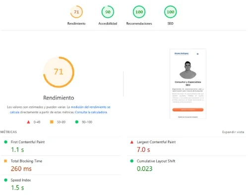Select the Accesibilidad label under the gauge
Image resolution: width=248 pixels, height=195 pixels.
pos(108,24)
